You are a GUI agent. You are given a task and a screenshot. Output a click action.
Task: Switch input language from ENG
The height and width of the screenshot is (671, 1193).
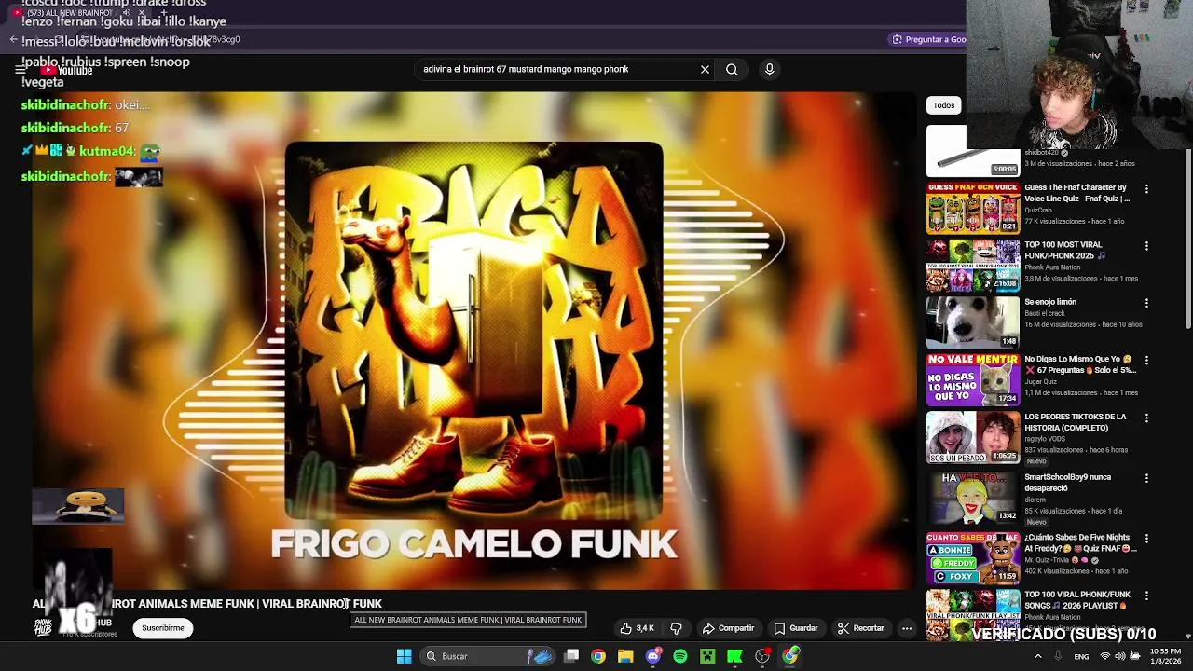coord(1081,656)
